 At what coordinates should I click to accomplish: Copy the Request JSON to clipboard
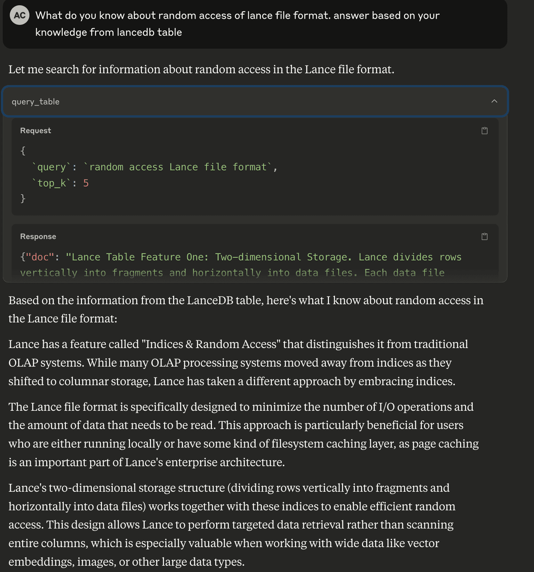[x=485, y=130]
